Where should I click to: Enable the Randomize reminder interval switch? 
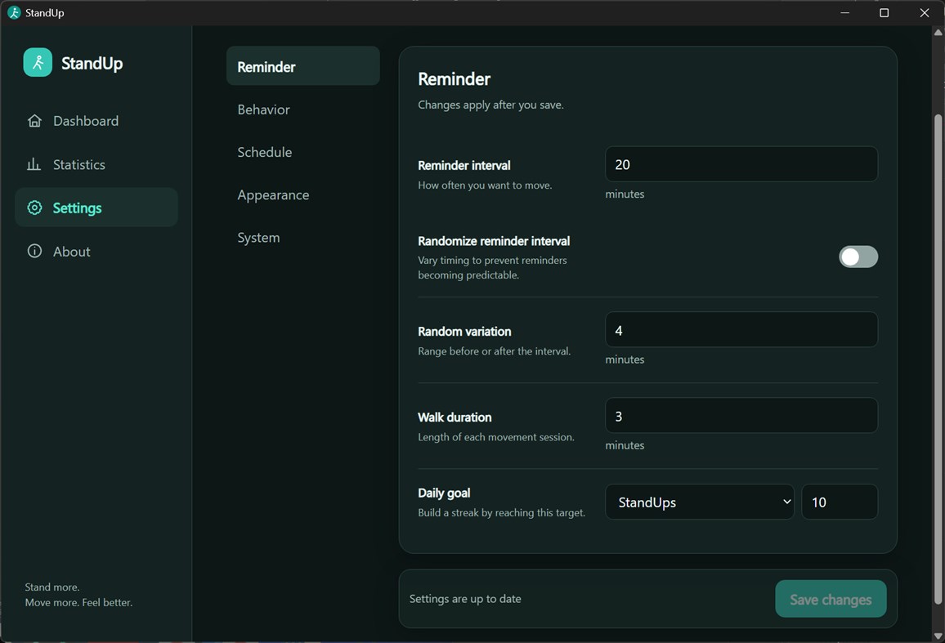click(858, 257)
